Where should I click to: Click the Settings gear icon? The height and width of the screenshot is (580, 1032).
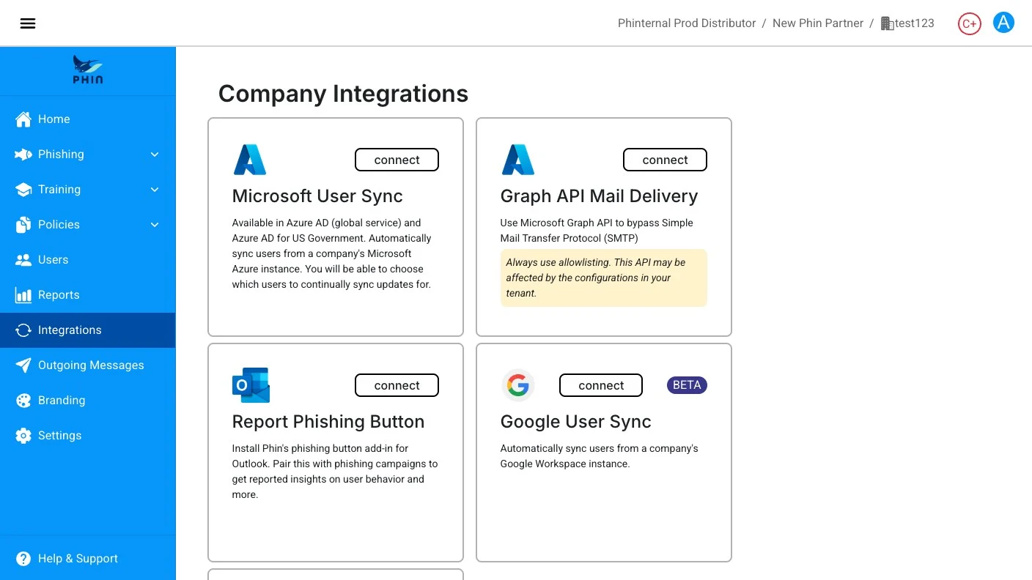pyautogui.click(x=23, y=435)
